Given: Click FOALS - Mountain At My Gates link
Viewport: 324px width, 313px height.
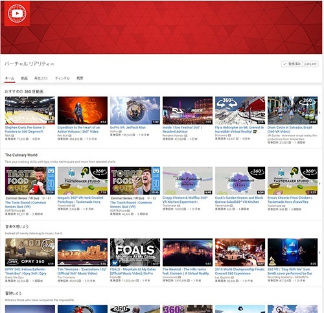Looking at the screenshot, I should coord(133,272).
